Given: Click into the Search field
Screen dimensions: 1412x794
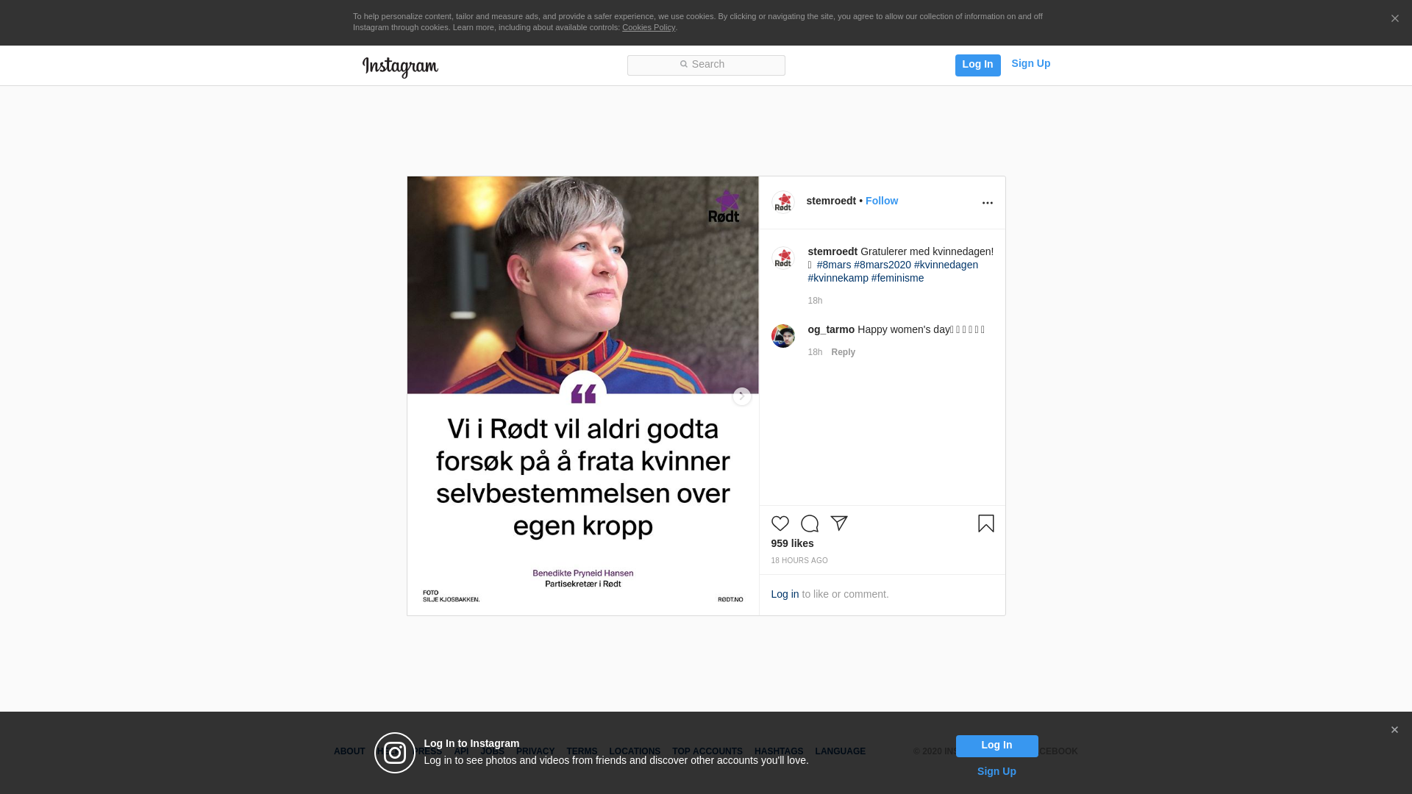Looking at the screenshot, I should click(706, 65).
